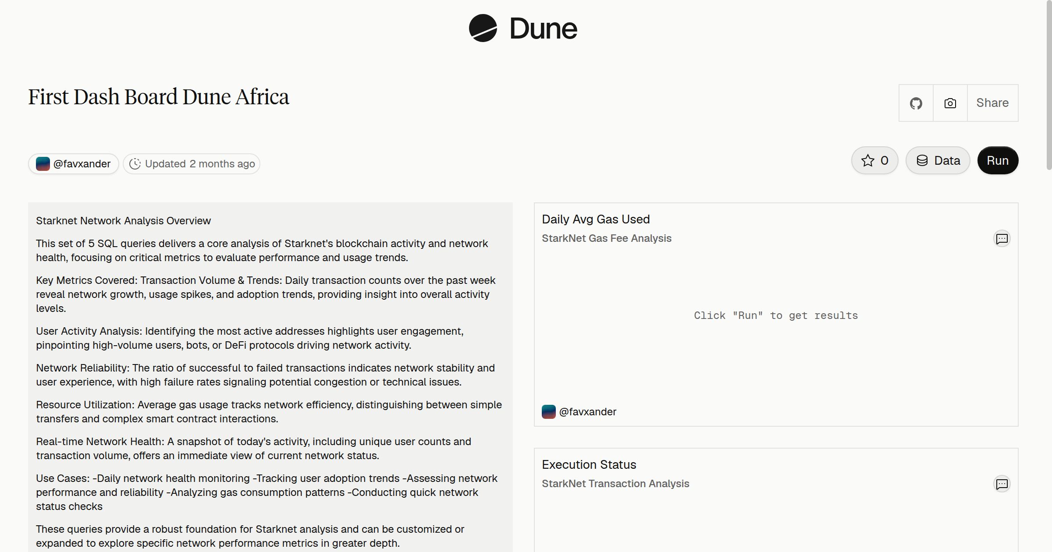1052x552 pixels.
Task: Open the GitHub icon button
Action: point(916,103)
